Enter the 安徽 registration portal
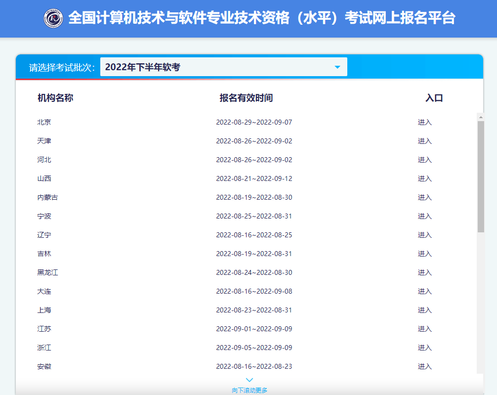 pyautogui.click(x=424, y=366)
